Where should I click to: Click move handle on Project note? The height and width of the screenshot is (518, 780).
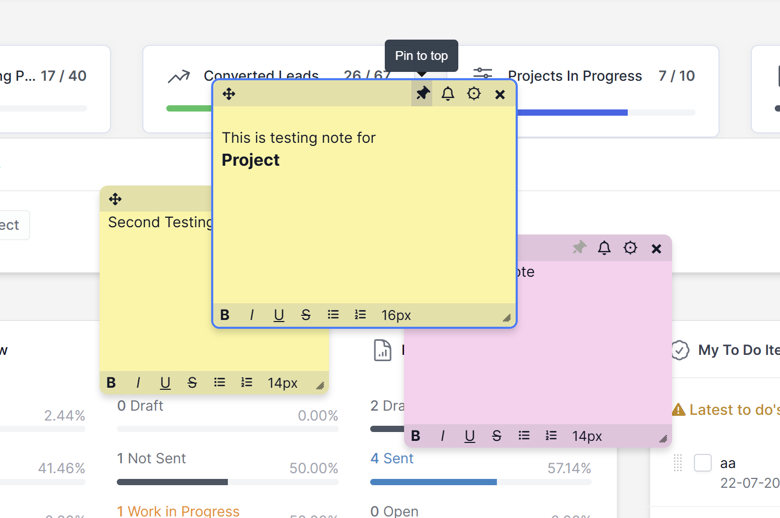coord(229,94)
